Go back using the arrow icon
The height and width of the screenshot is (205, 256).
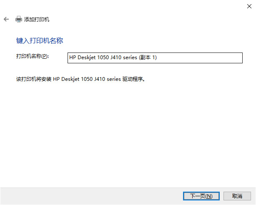(x=6, y=19)
